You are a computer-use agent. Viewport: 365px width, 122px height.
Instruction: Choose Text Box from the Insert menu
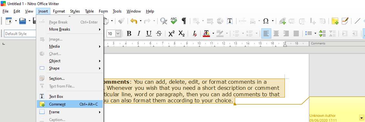coord(70,97)
